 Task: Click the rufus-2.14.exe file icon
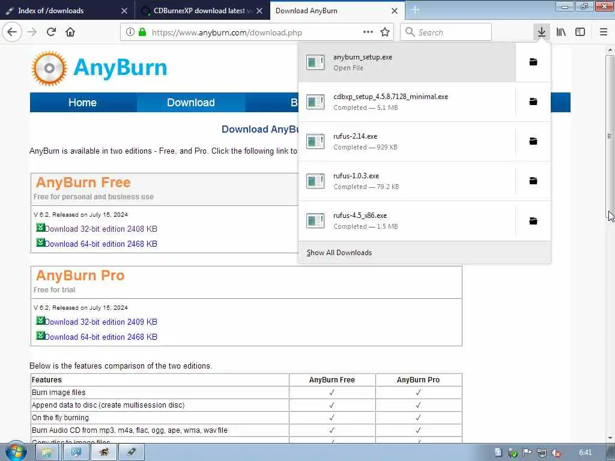click(x=315, y=142)
